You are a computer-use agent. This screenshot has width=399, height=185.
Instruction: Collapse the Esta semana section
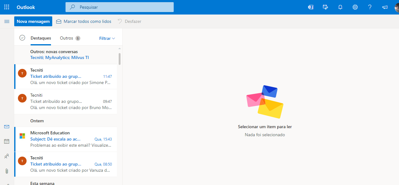42,183
